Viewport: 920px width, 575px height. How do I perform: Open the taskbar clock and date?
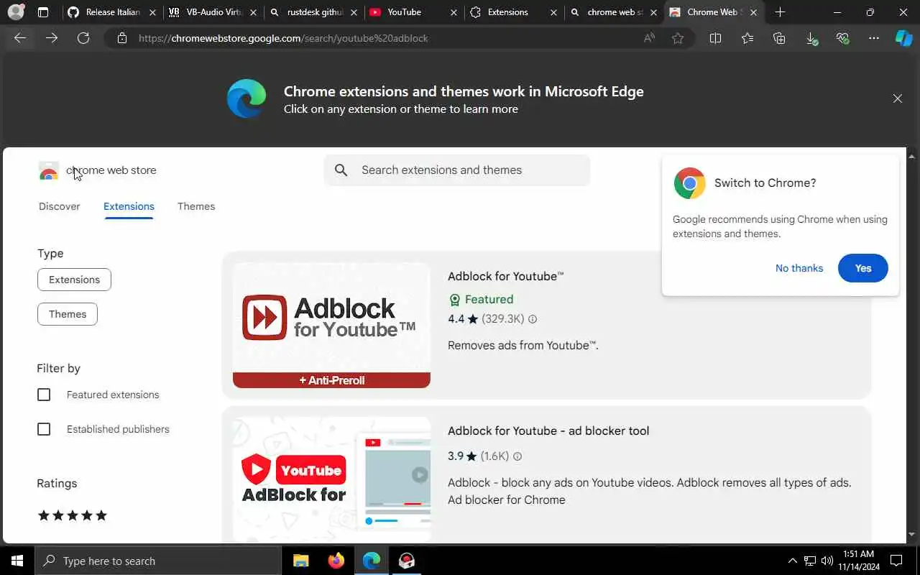pyautogui.click(x=857, y=561)
